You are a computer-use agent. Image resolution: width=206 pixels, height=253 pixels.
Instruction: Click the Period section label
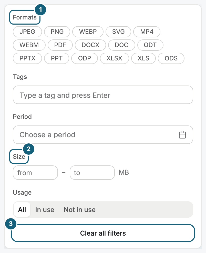(x=22, y=117)
